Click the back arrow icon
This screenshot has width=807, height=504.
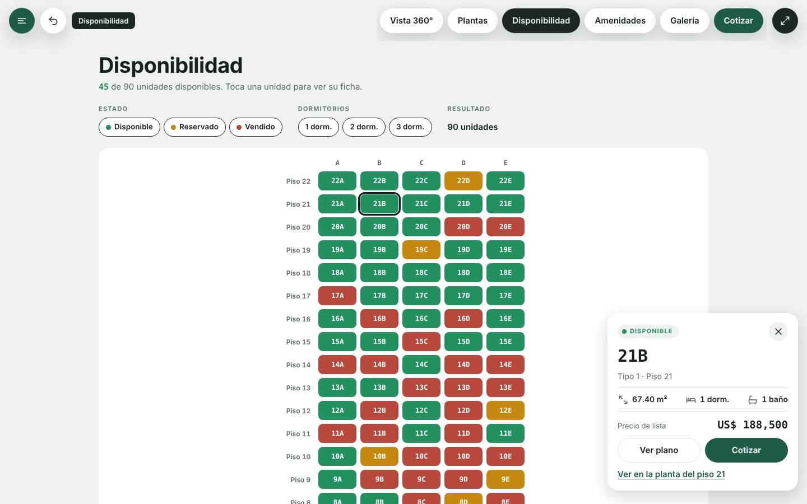click(53, 21)
